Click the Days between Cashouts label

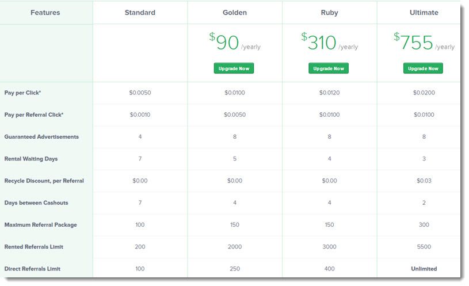pyautogui.click(x=36, y=203)
